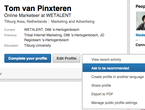Click the headline Online Marketeer at WETALENT
This screenshot has width=145, height=110.
[x=38, y=15]
